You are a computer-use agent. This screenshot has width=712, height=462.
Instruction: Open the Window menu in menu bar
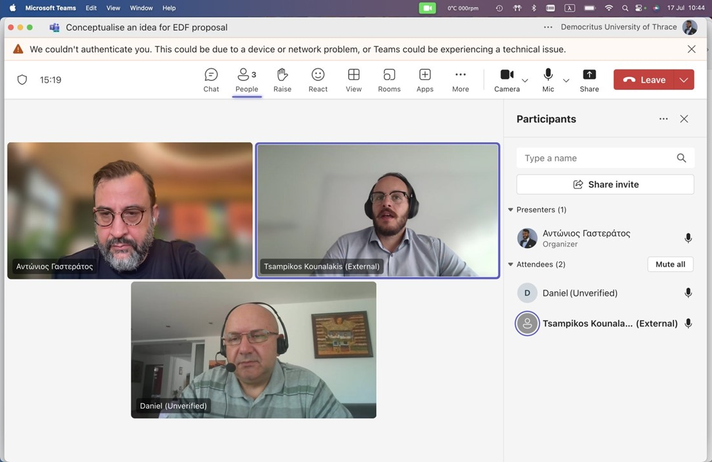point(141,8)
